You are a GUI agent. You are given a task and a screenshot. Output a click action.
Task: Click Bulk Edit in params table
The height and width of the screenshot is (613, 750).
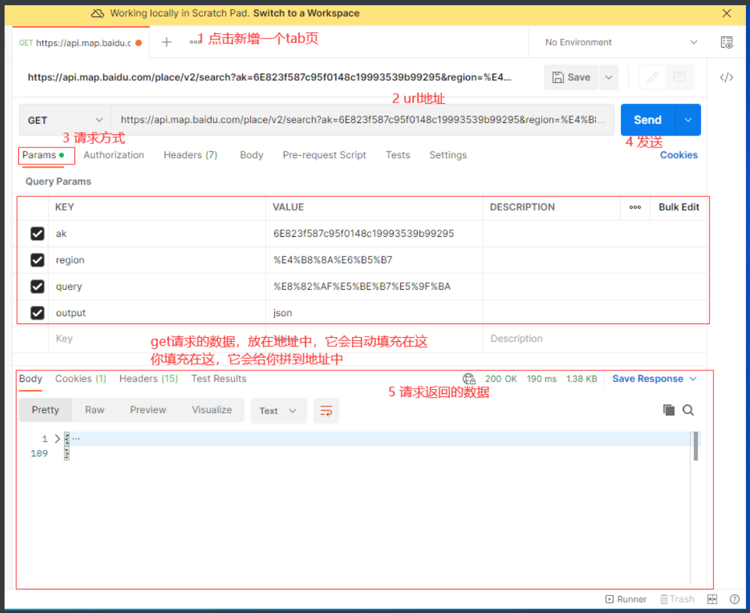point(679,207)
